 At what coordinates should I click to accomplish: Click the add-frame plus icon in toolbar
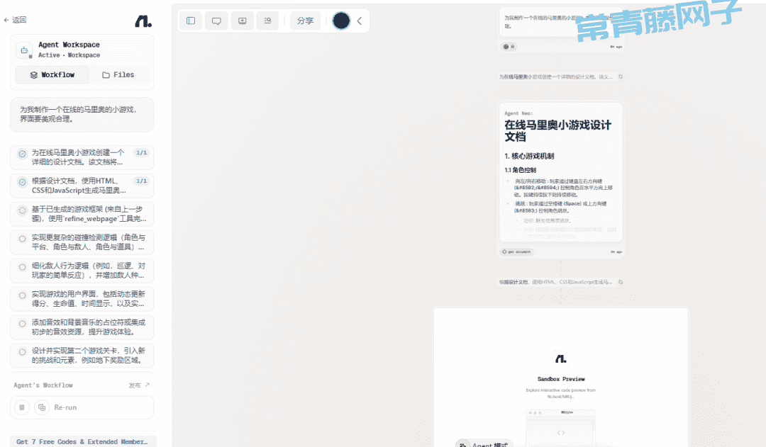[243, 21]
